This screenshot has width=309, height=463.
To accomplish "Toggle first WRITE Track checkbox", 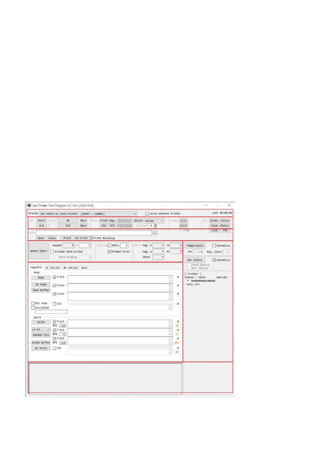I will click(54, 321).
